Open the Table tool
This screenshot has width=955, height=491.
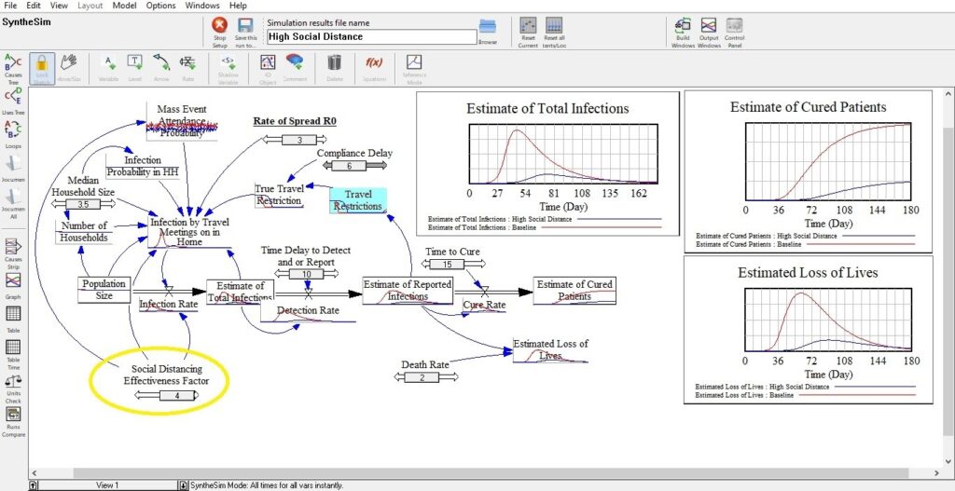(x=13, y=313)
